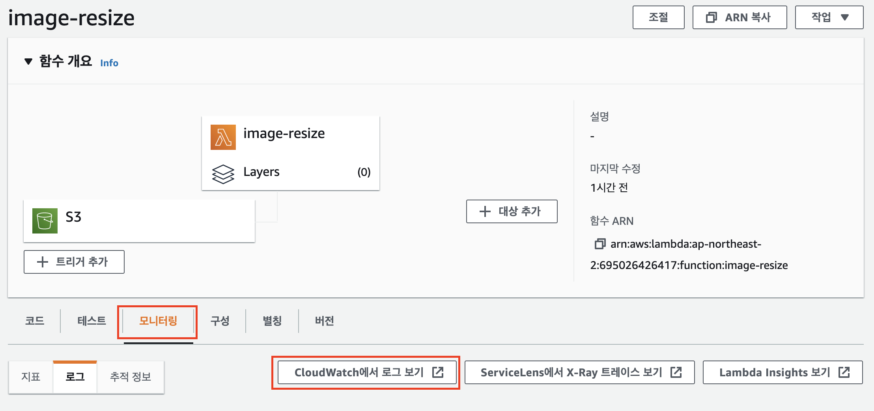Collapse the 함수 개요 section
Image resolution: width=874 pixels, height=411 pixels.
pyautogui.click(x=28, y=62)
